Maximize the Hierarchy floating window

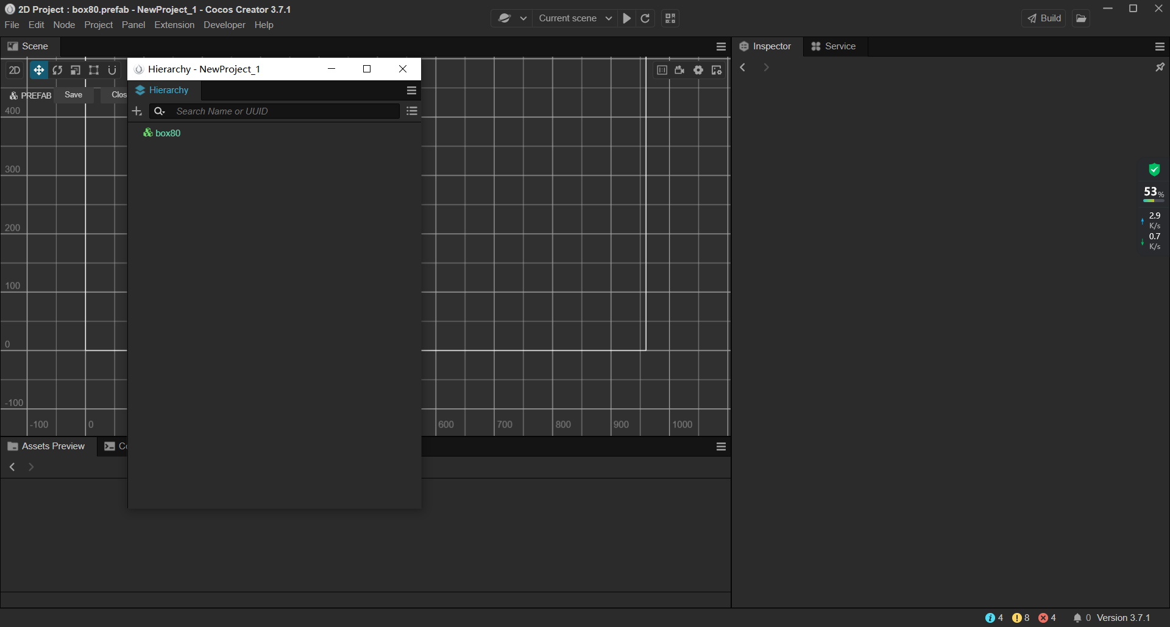click(x=367, y=69)
